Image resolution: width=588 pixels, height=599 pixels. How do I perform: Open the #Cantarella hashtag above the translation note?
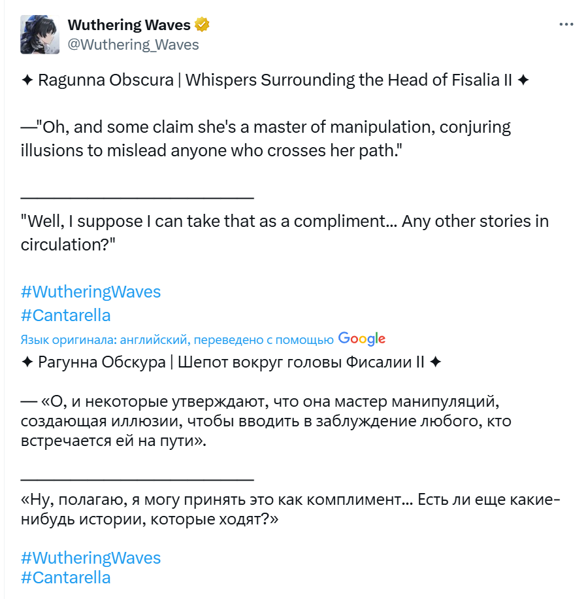[65, 316]
